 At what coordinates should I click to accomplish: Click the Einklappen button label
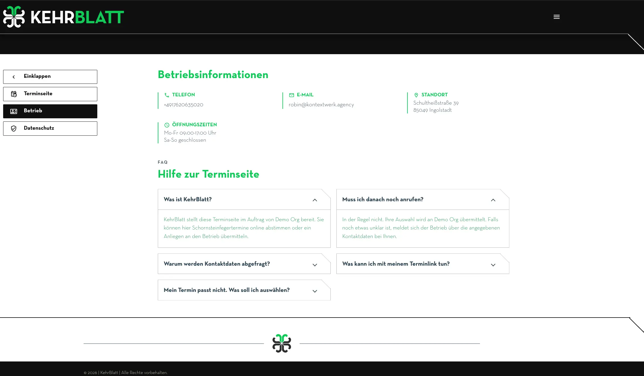pos(37,76)
